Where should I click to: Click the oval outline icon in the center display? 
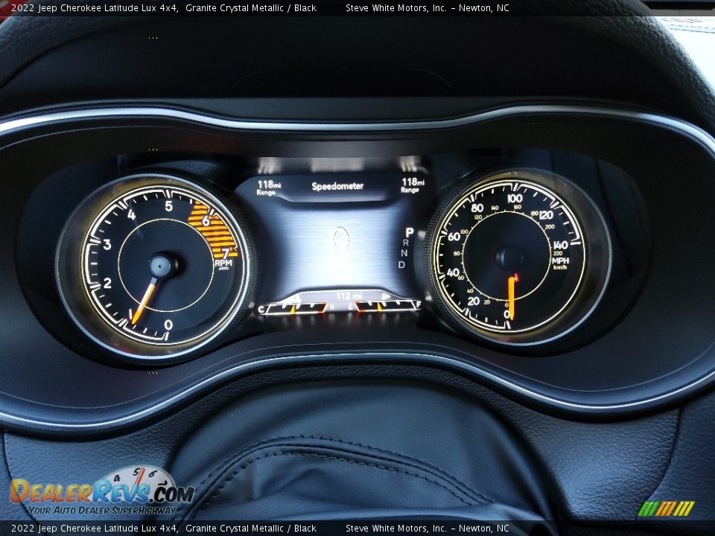tap(340, 239)
